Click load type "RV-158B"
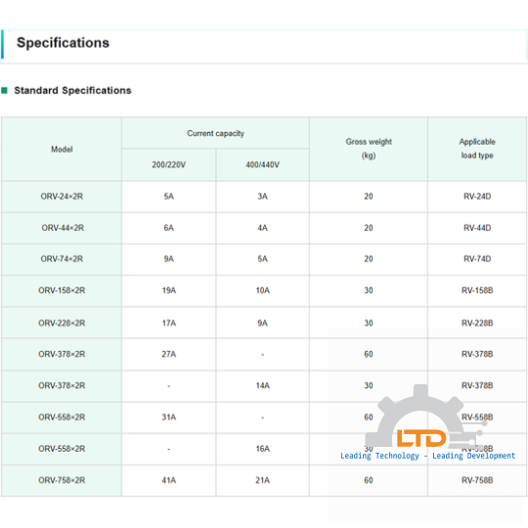 pos(477,290)
